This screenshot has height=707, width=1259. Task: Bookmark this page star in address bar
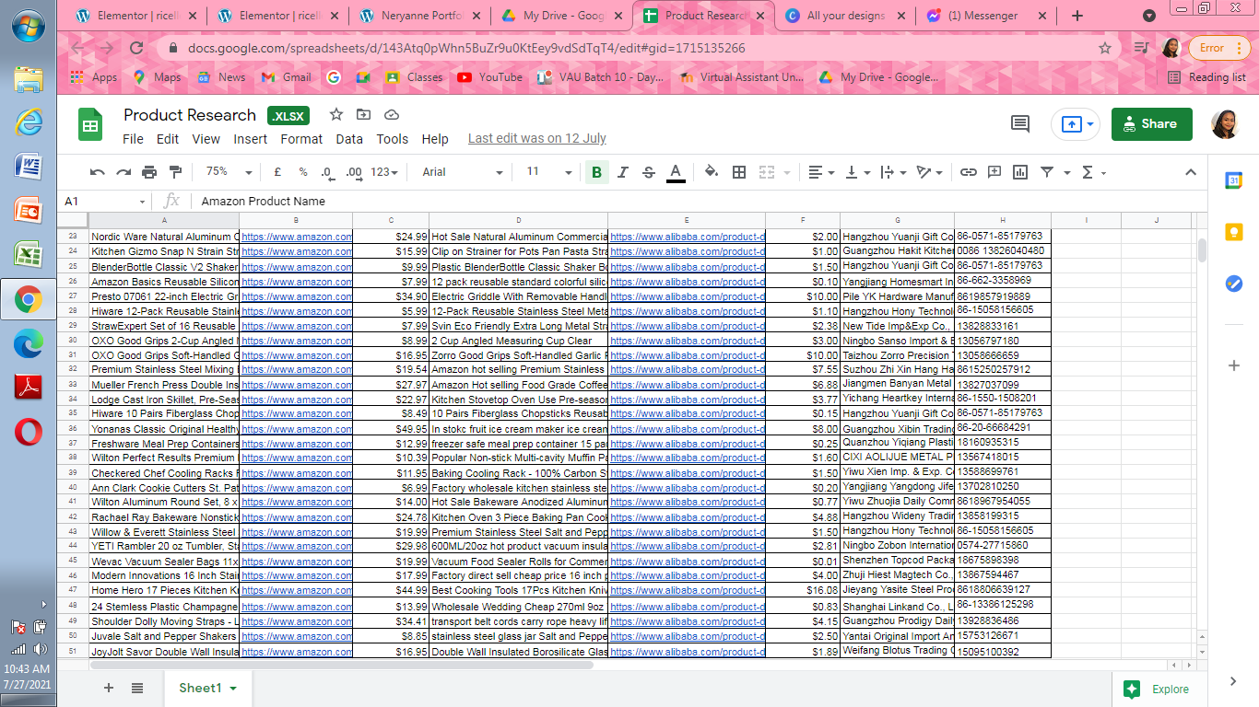(1105, 48)
